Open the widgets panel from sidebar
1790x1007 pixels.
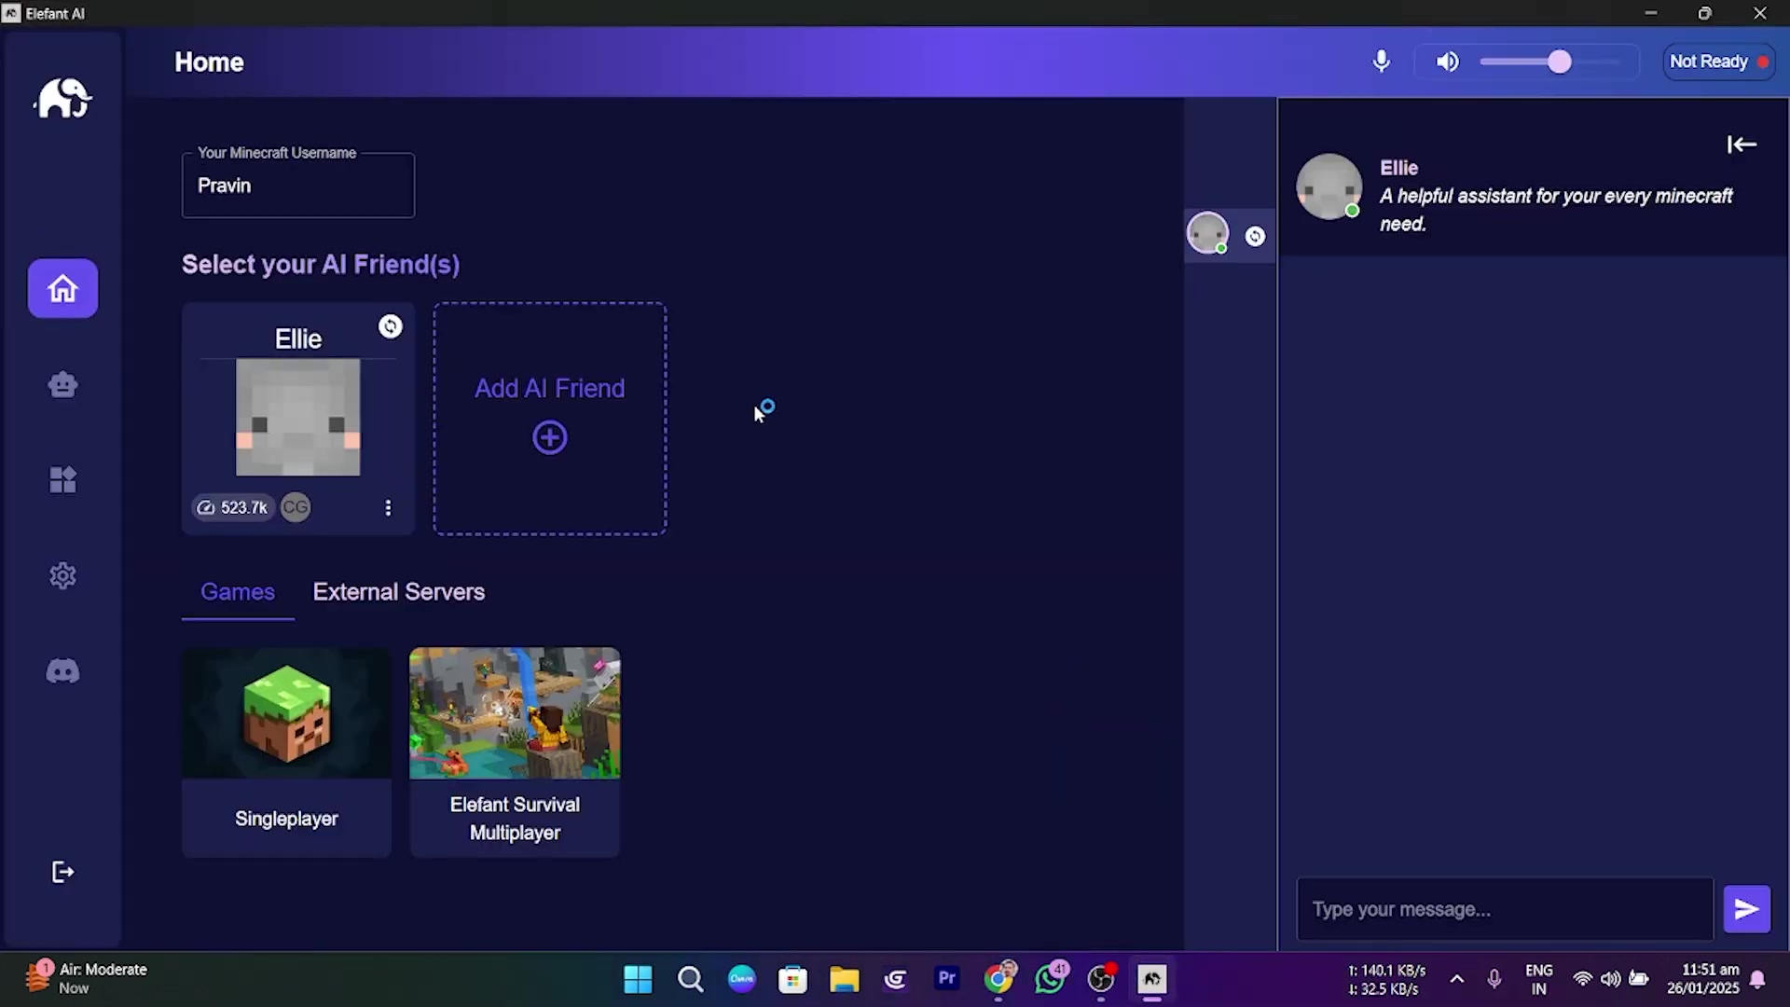tap(62, 480)
